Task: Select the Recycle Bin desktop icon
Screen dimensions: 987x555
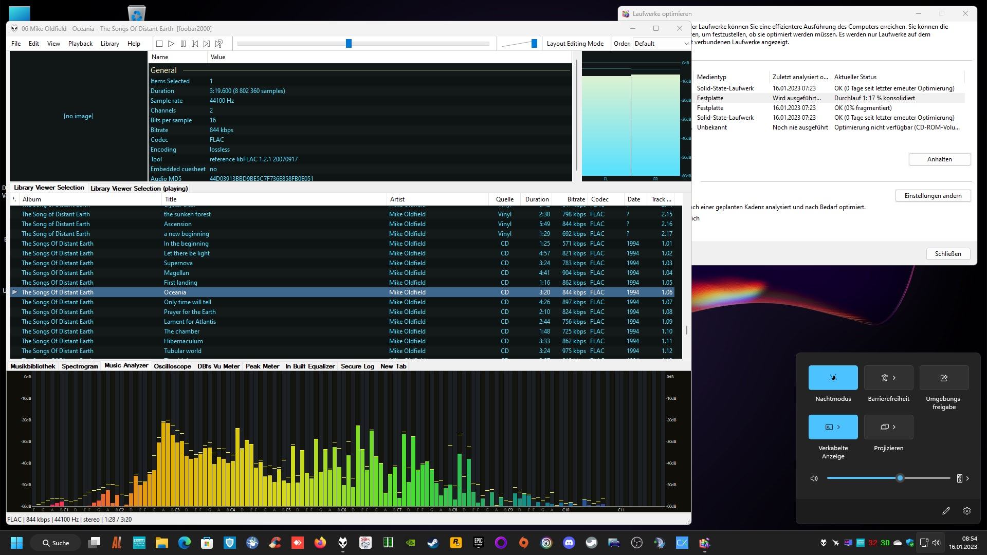Action: click(136, 12)
